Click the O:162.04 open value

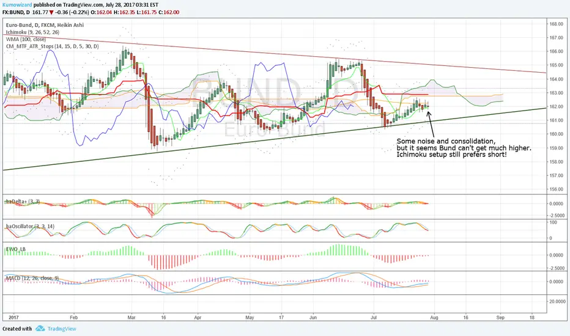pos(102,12)
